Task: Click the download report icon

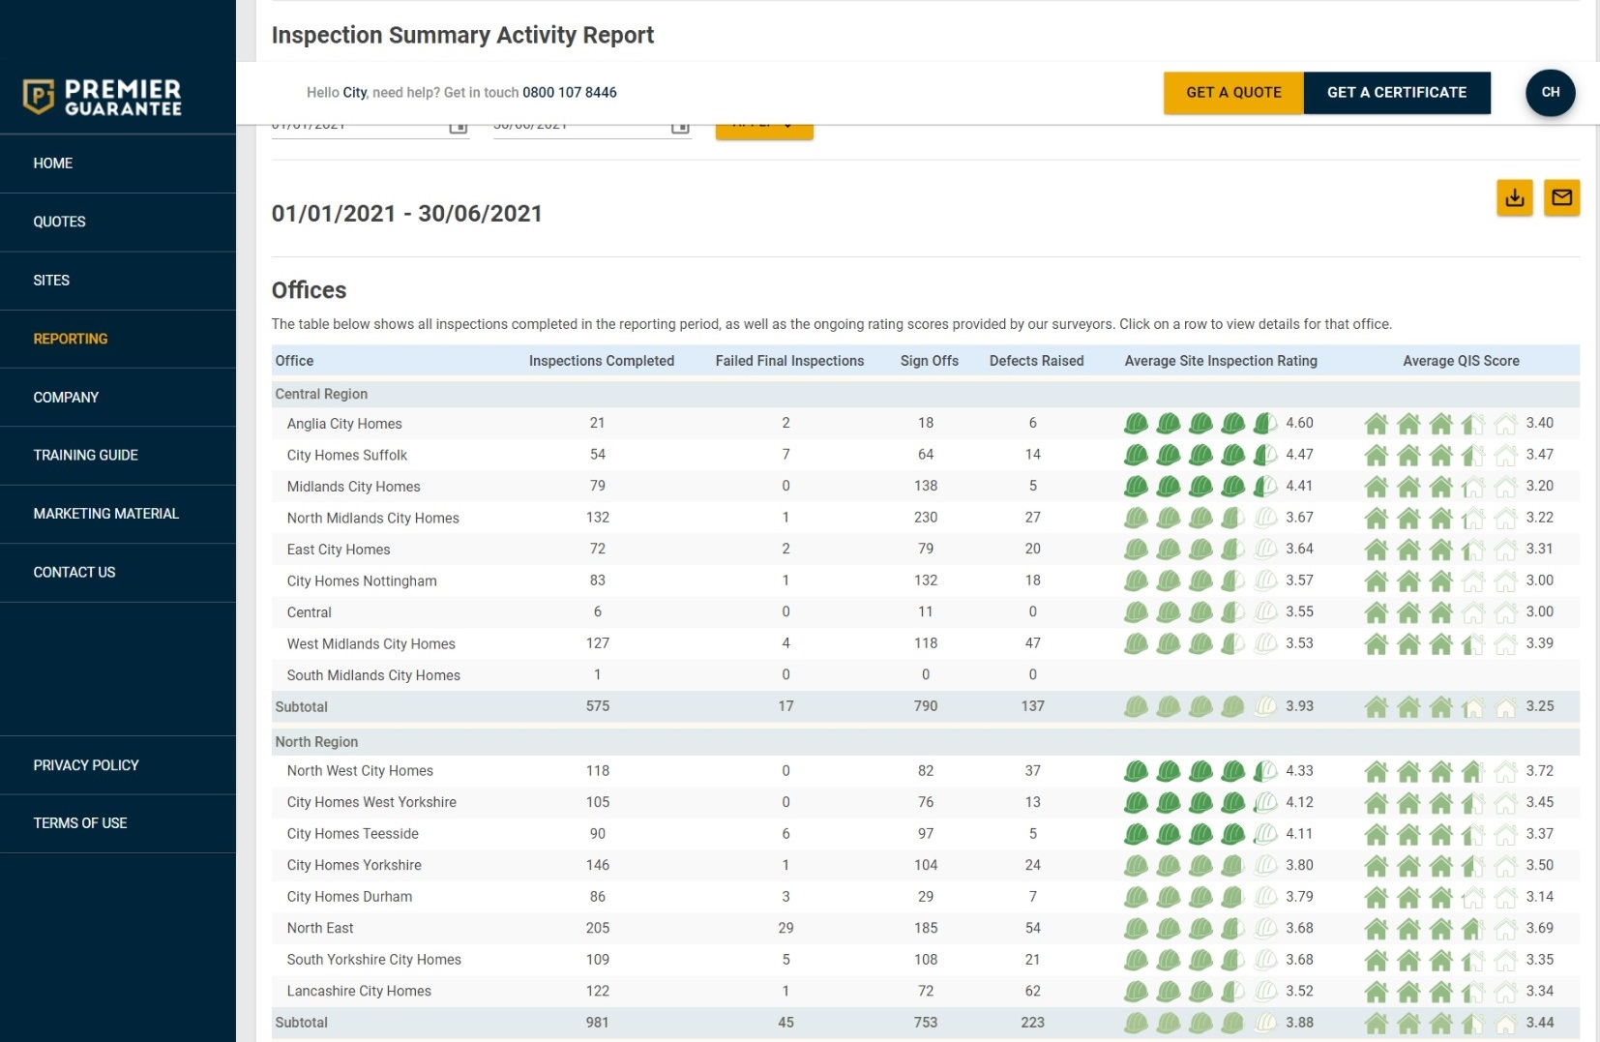Action: [1514, 197]
